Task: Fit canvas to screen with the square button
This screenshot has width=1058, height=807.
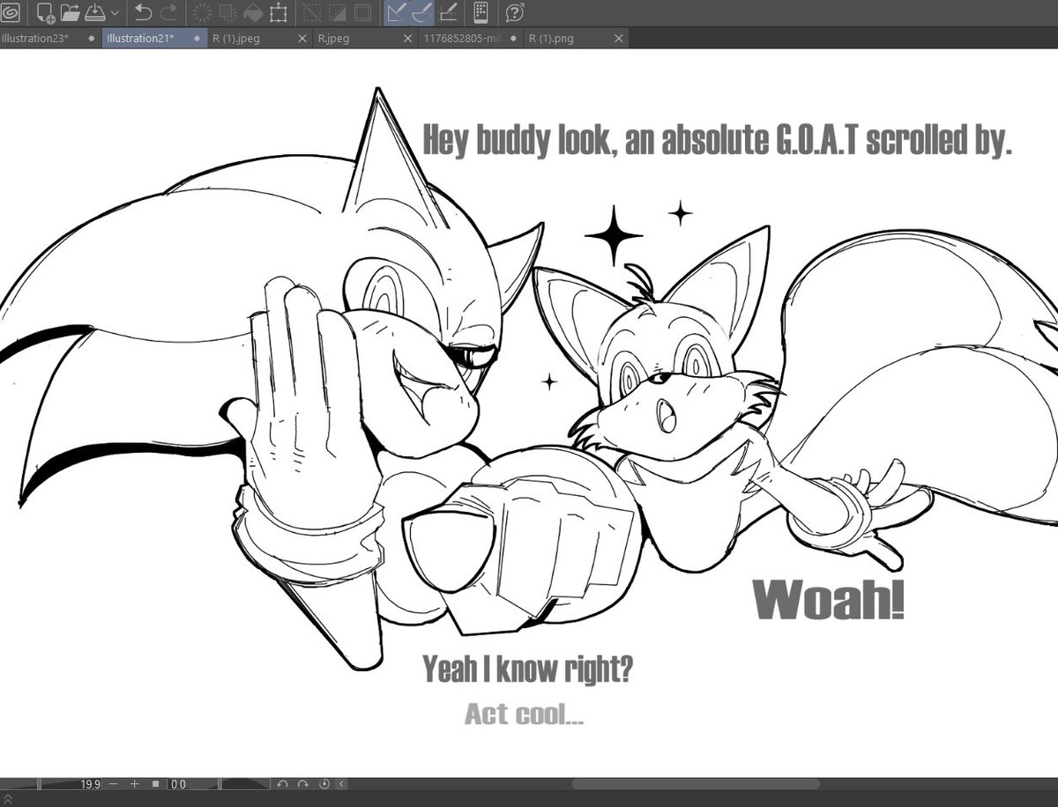Action: point(155,784)
